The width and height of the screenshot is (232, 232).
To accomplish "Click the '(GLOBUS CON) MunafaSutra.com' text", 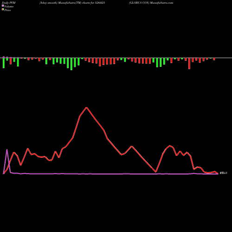I will [x=151, y=3].
